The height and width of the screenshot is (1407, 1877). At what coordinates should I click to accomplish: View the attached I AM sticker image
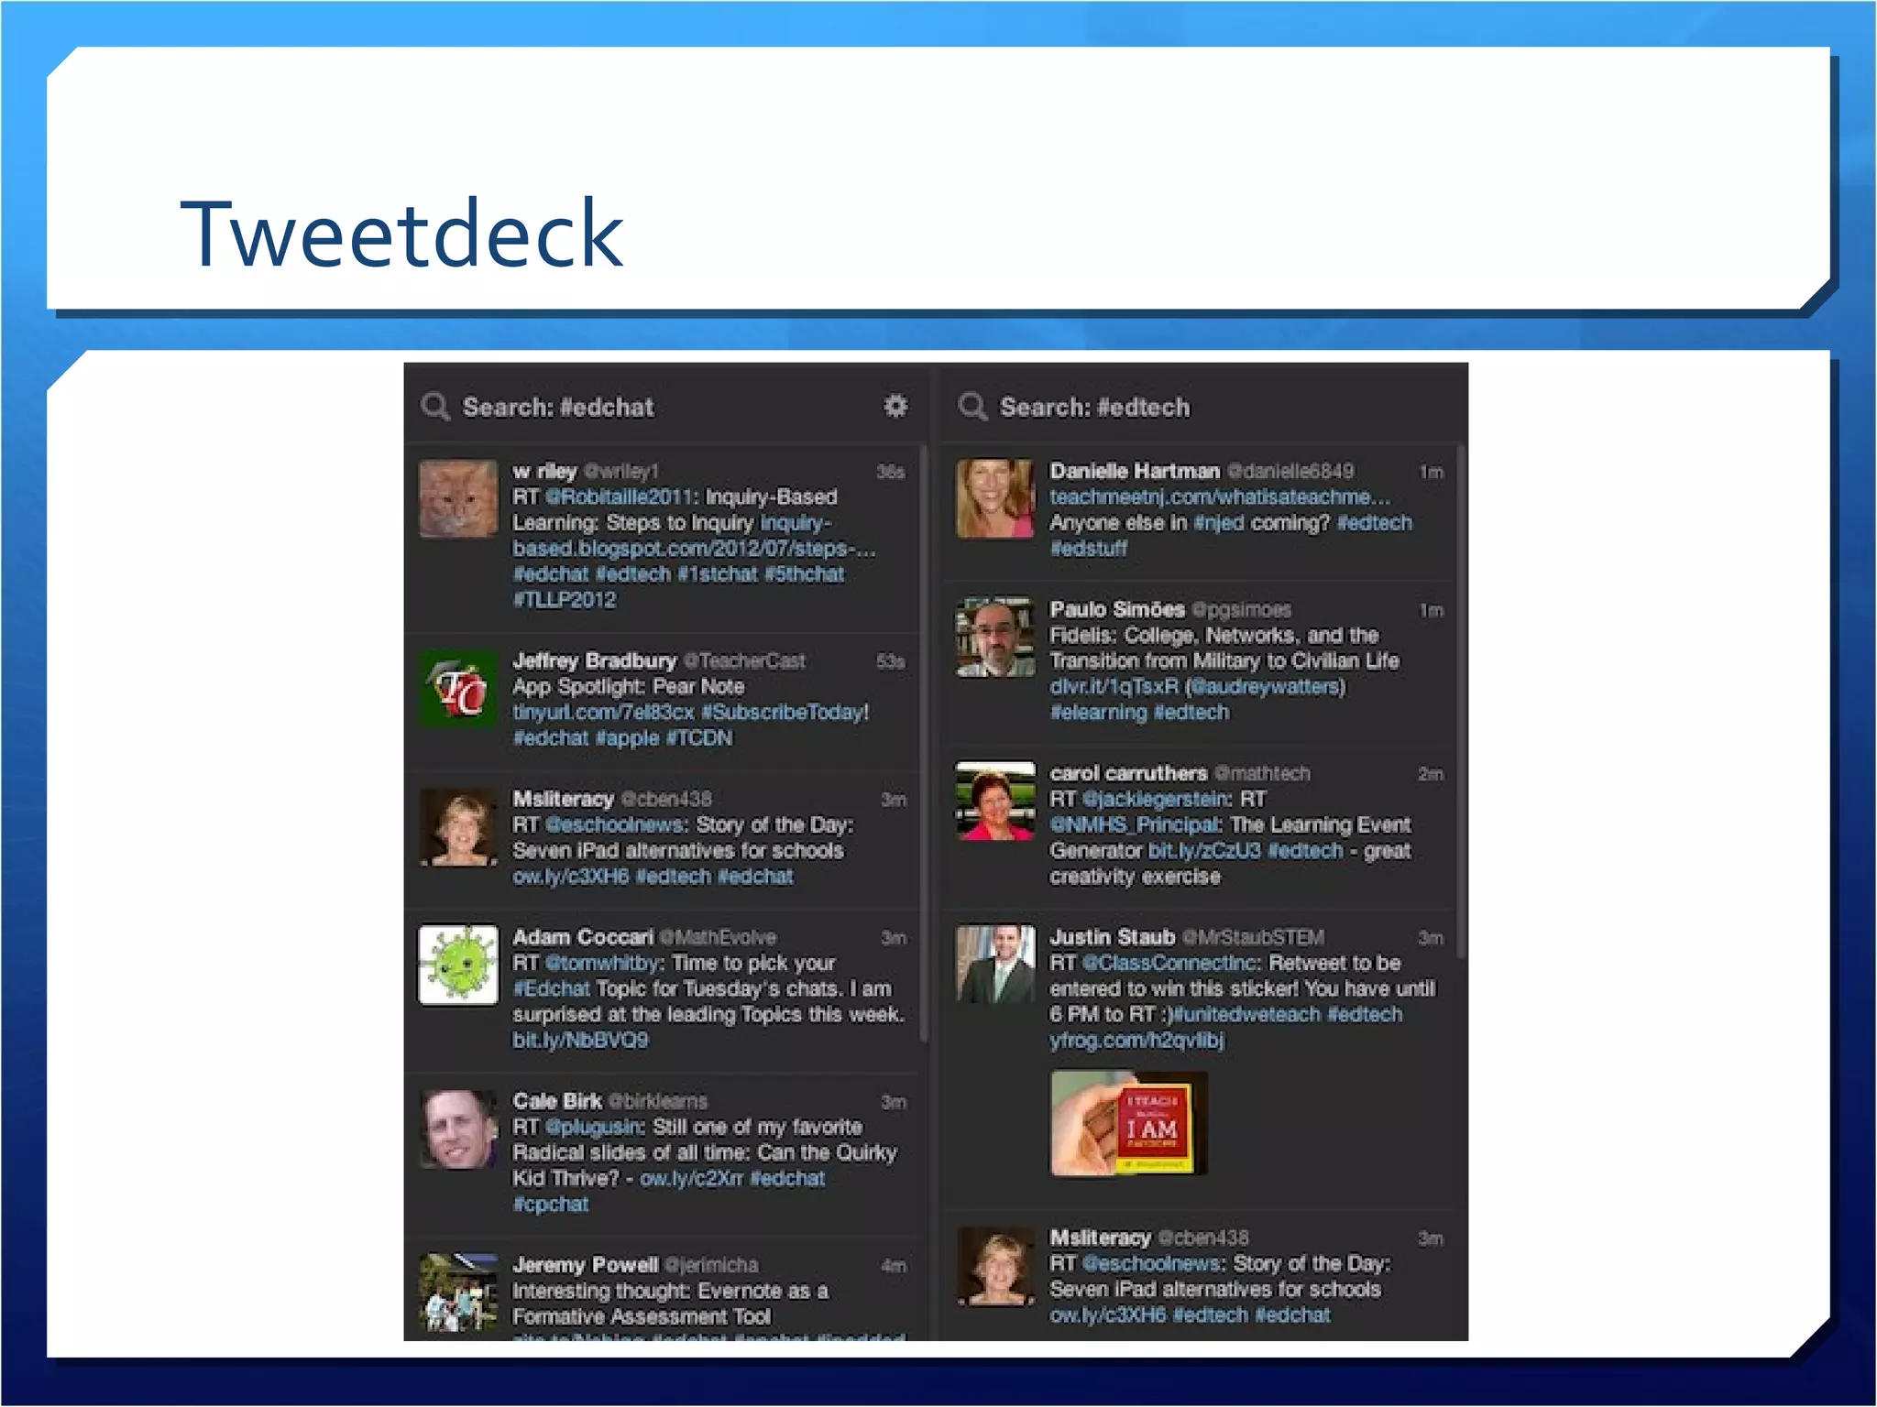[x=1128, y=1123]
